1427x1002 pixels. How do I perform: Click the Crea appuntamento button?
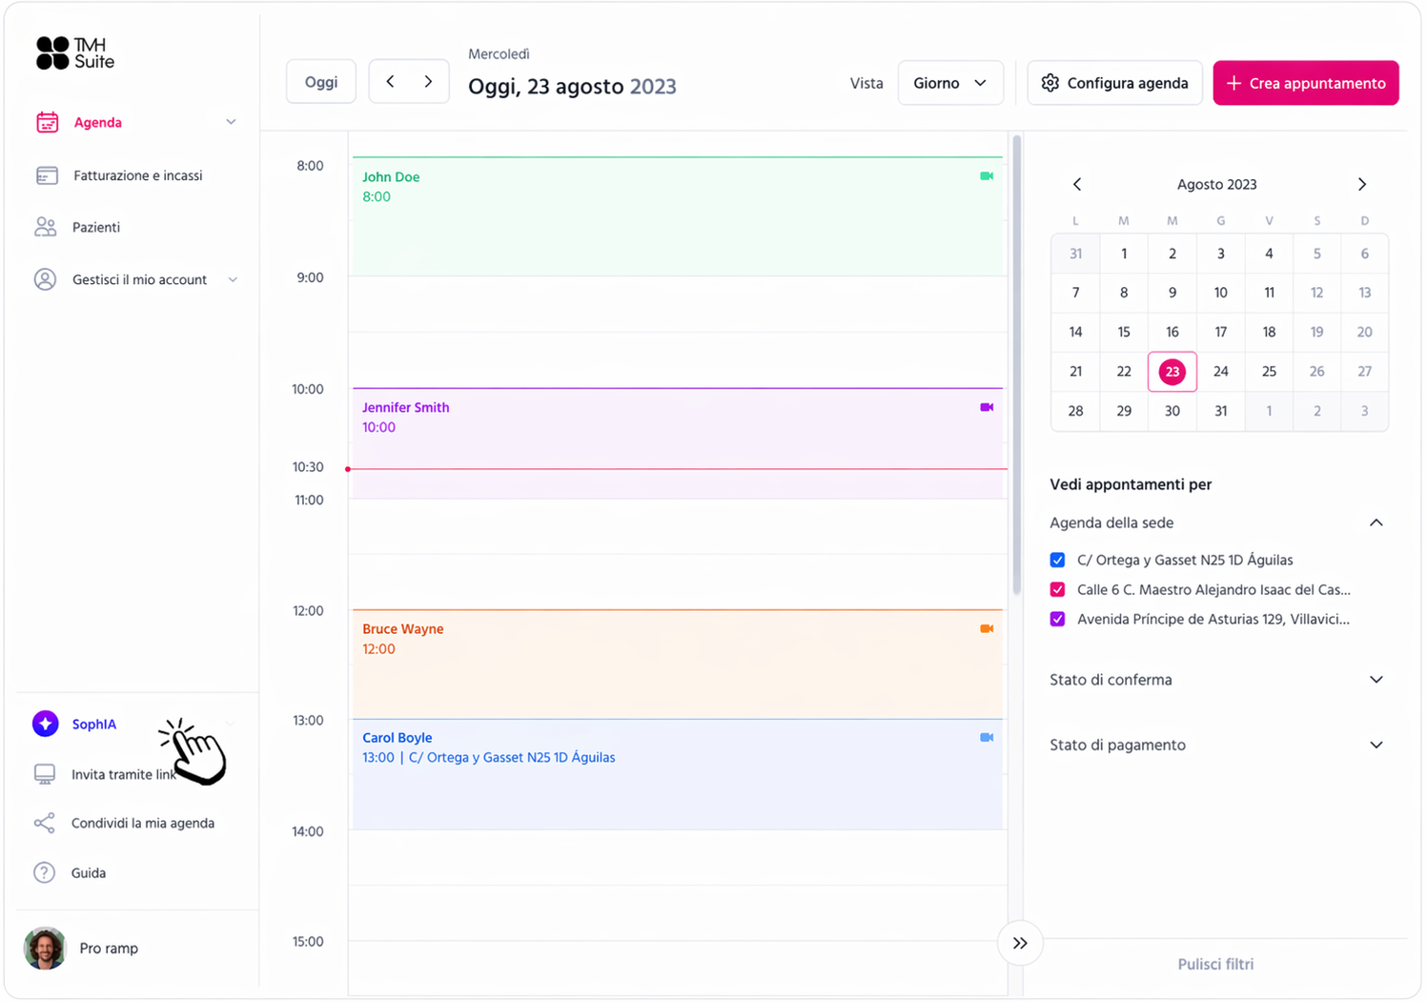pyautogui.click(x=1306, y=83)
